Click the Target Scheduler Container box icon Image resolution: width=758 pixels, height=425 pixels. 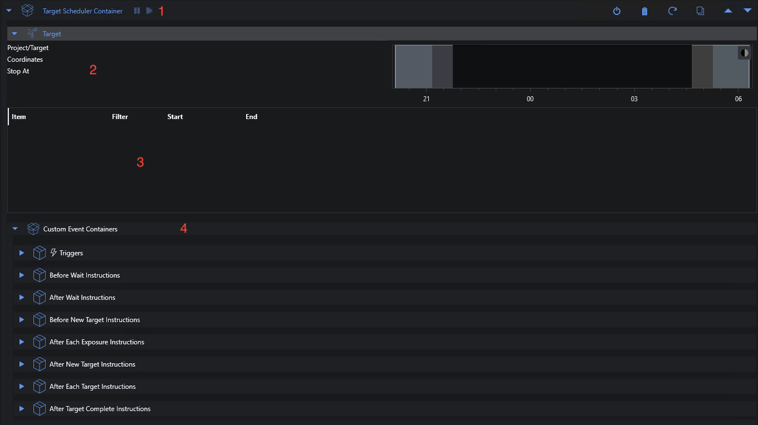27,11
